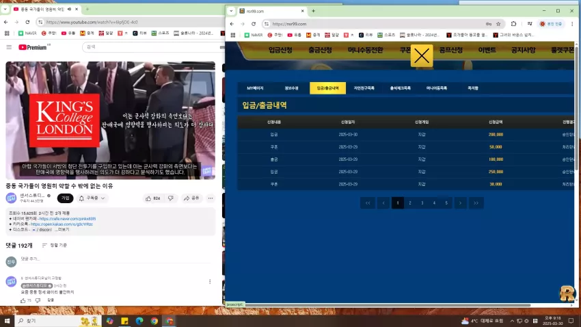Reload the nsr99.com page

(x=254, y=24)
